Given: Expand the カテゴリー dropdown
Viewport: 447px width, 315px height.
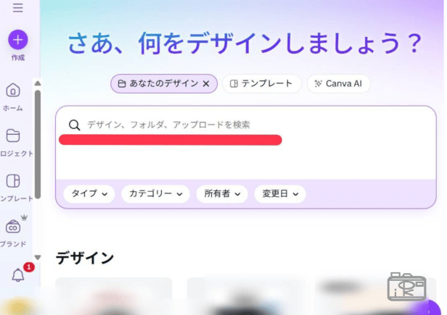Looking at the screenshot, I should click(x=155, y=194).
